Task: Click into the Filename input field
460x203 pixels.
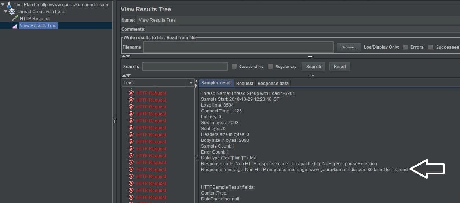Action: coord(238,47)
